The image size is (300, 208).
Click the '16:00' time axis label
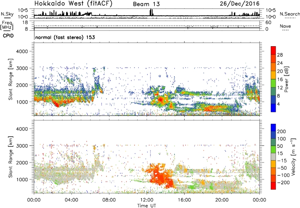184,200
